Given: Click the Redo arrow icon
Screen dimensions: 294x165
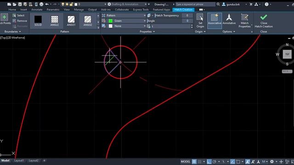Looking at the screenshot, I should [x=55, y=4].
